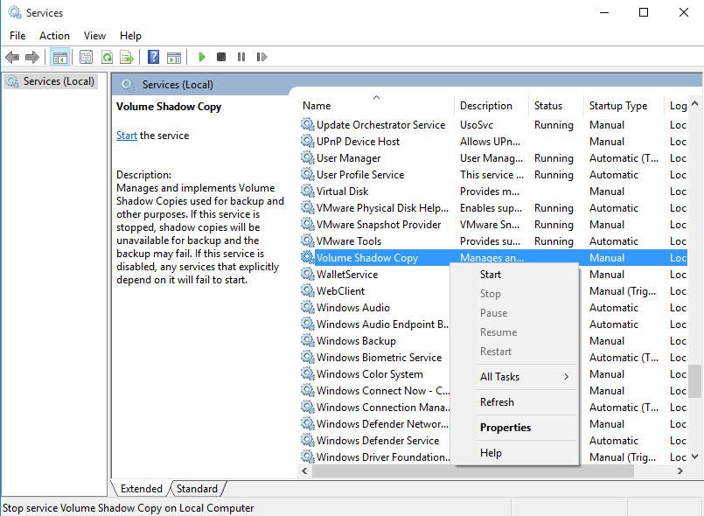Sort services by Name column header
704x516 pixels.
(317, 106)
